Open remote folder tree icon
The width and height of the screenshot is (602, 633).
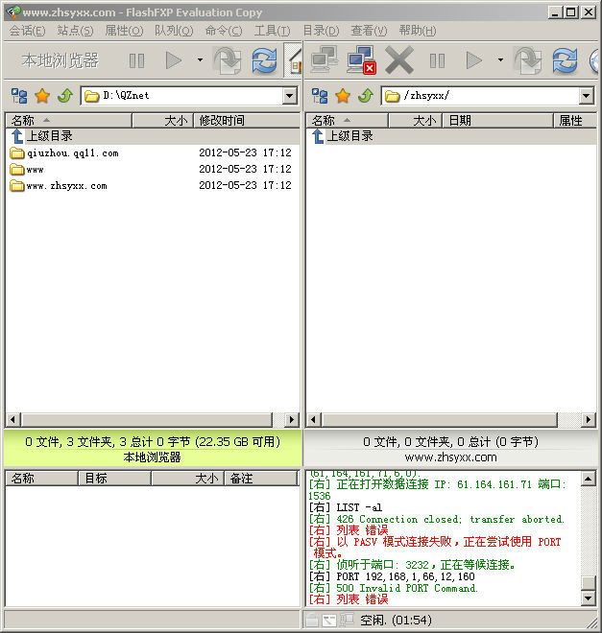pos(320,96)
